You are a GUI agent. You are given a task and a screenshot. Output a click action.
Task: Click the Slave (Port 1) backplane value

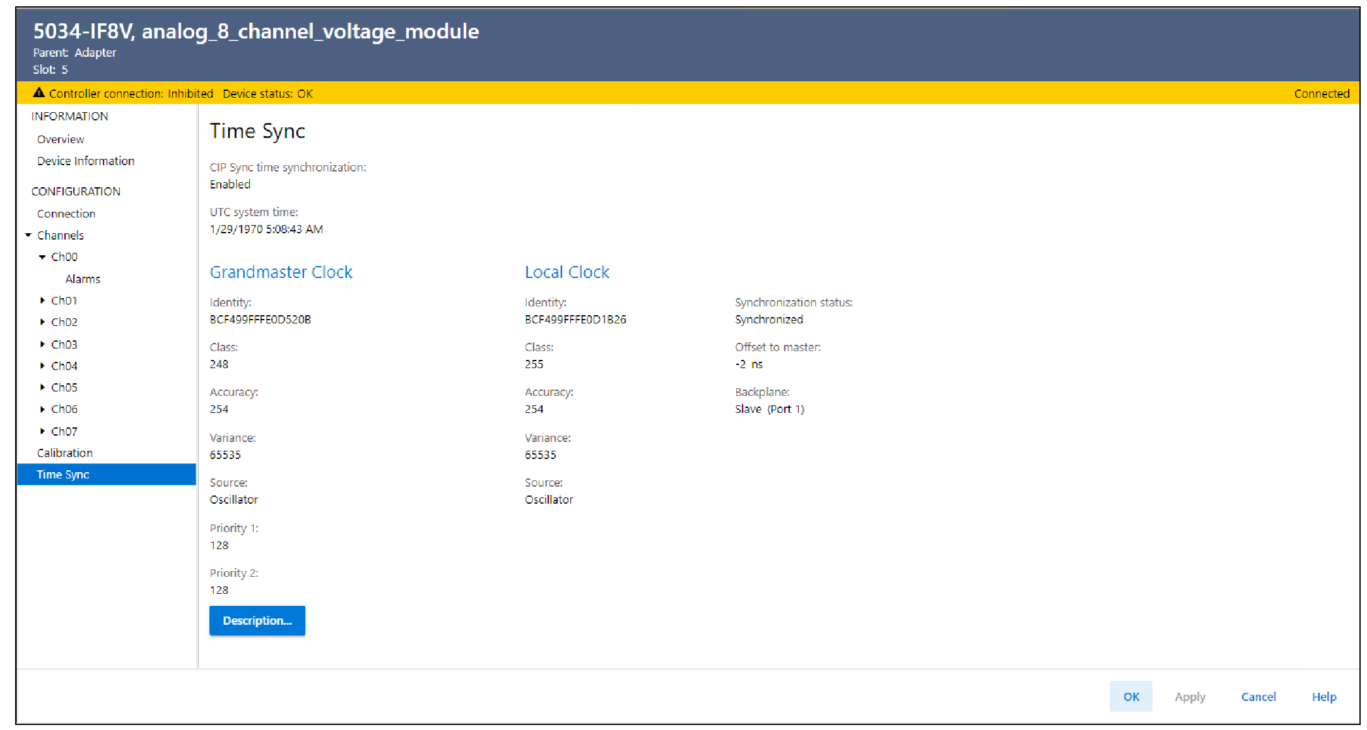(770, 408)
